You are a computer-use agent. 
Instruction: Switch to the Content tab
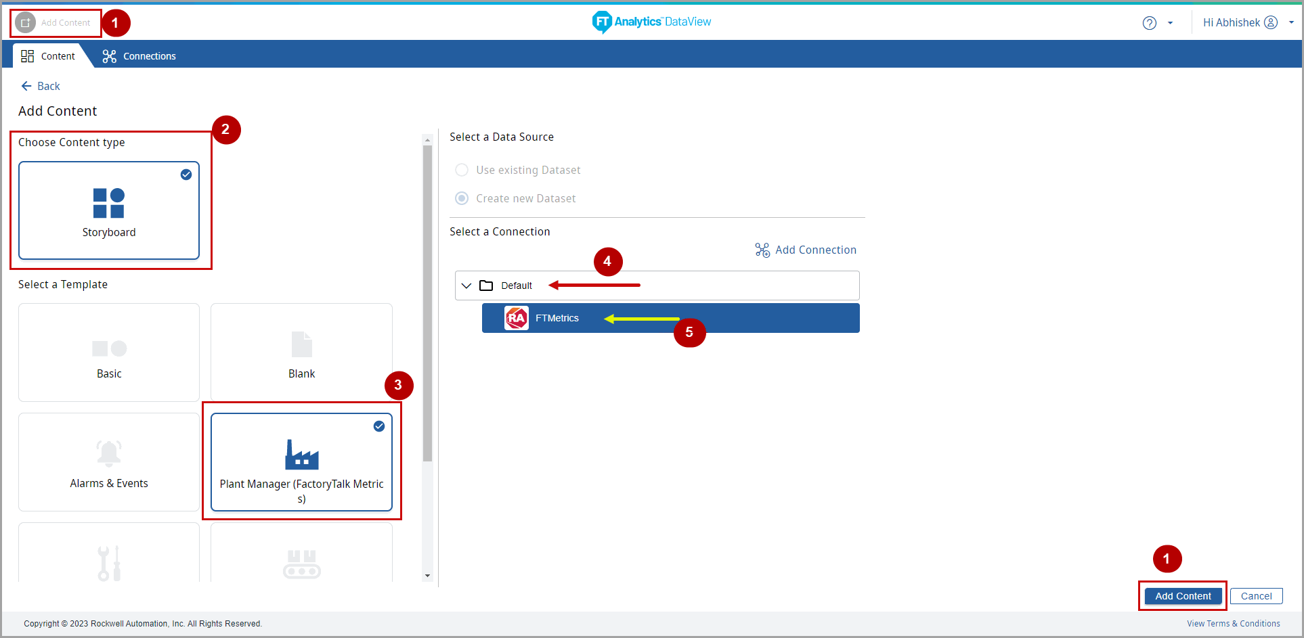tap(48, 56)
